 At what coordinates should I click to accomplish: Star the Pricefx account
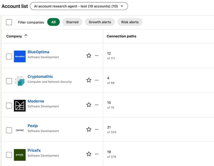(89, 154)
